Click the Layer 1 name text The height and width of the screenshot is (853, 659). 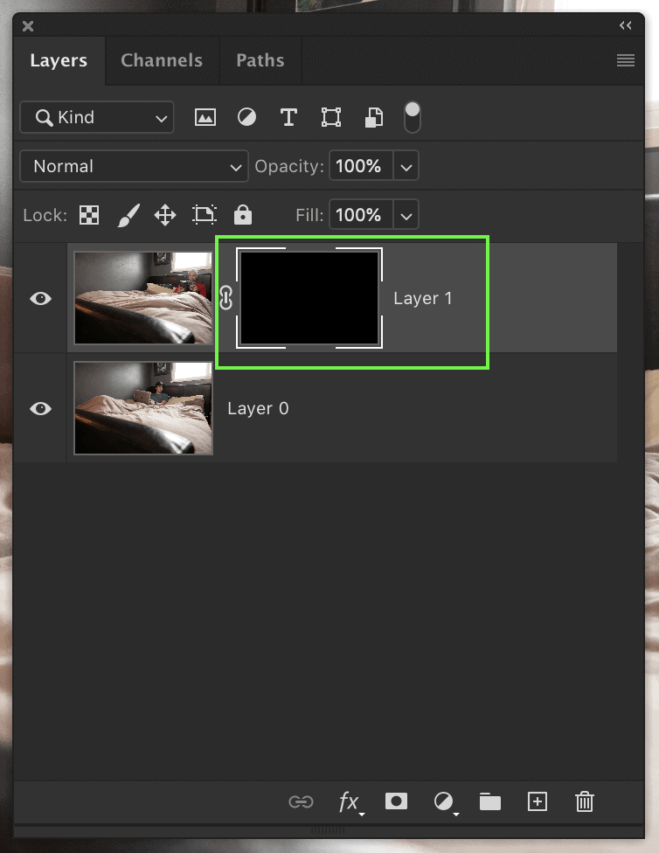pyautogui.click(x=422, y=299)
